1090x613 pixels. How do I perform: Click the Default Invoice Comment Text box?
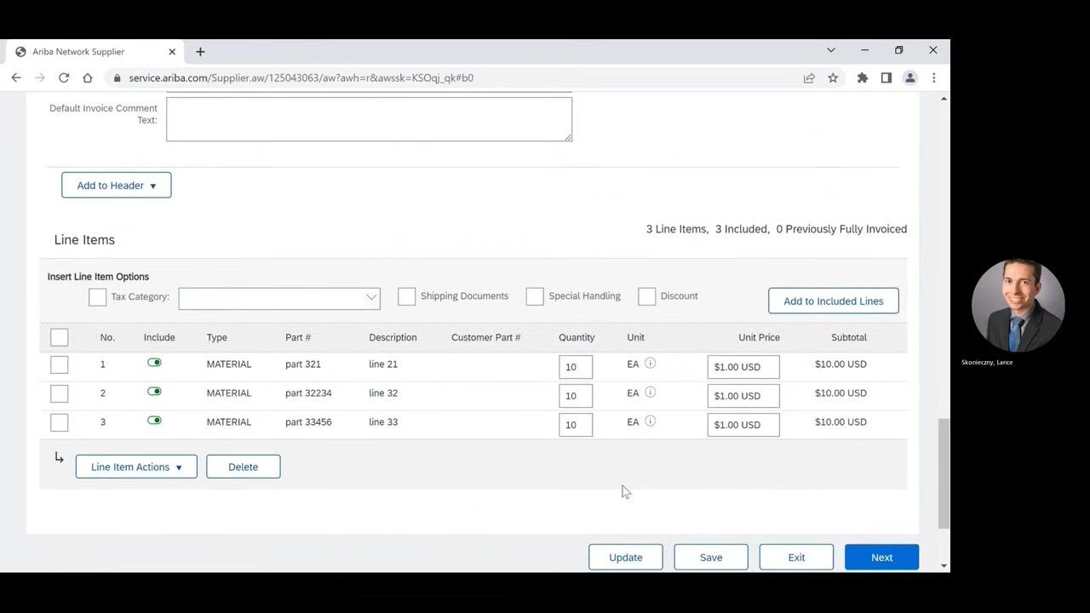(369, 119)
